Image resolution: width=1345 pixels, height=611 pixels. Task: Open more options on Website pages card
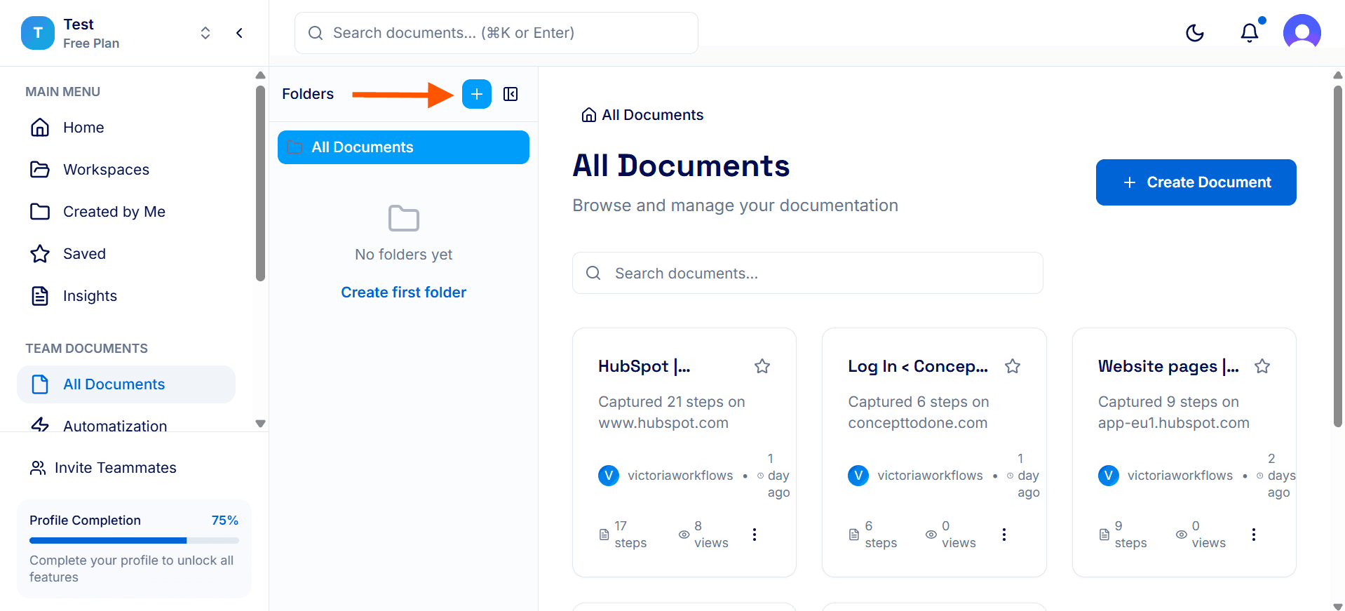click(x=1254, y=535)
